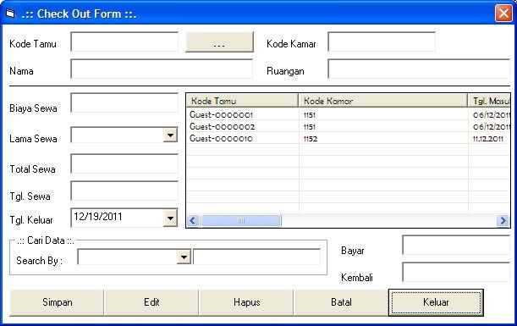Image resolution: width=517 pixels, height=326 pixels.
Task: Click the Kode Kamar input field
Action: click(x=382, y=41)
